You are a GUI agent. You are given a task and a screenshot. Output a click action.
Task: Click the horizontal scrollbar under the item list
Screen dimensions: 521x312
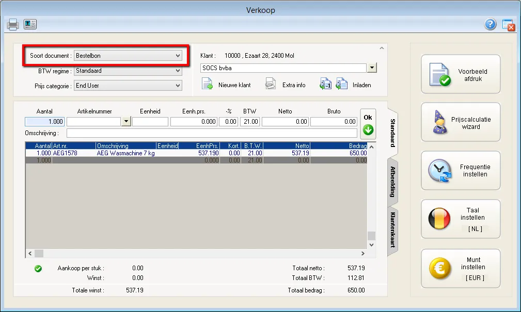coord(196,254)
